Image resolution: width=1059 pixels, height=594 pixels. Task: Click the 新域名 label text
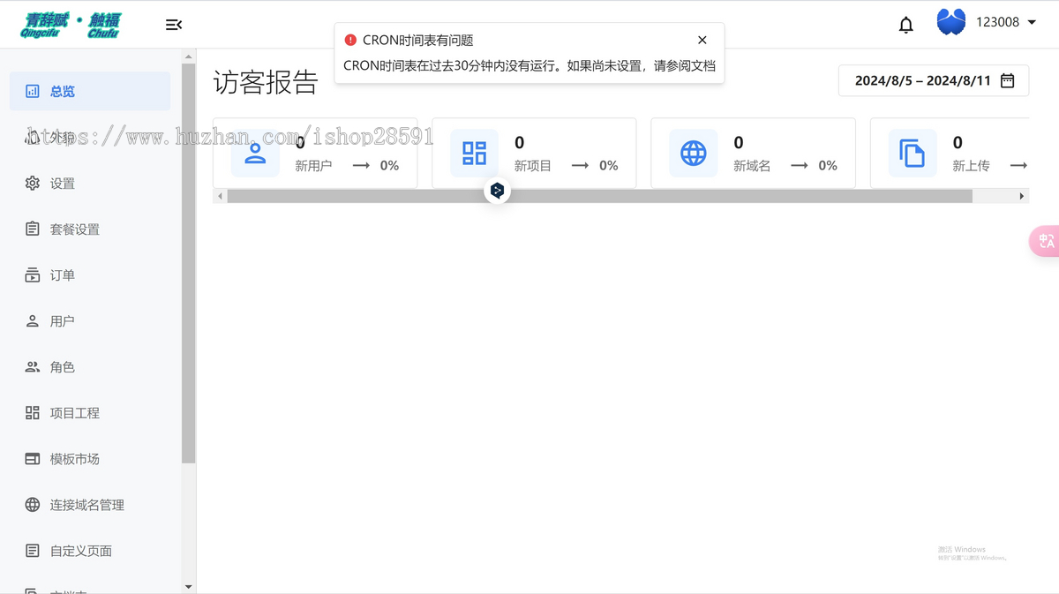tap(751, 165)
